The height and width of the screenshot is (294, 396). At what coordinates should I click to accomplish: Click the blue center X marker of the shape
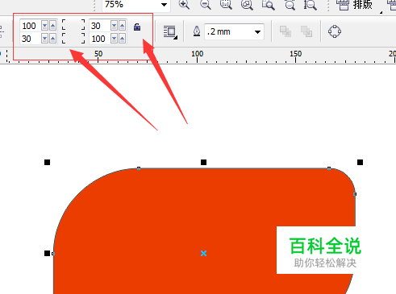tap(203, 253)
